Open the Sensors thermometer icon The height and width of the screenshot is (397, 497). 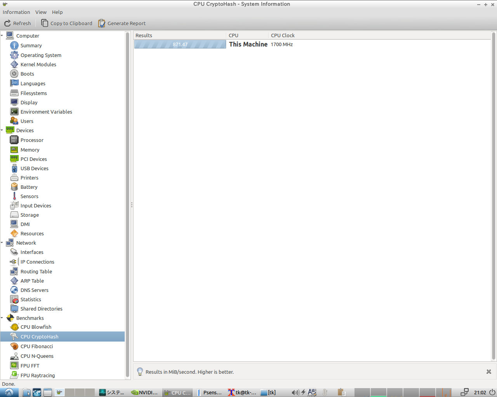[14, 196]
